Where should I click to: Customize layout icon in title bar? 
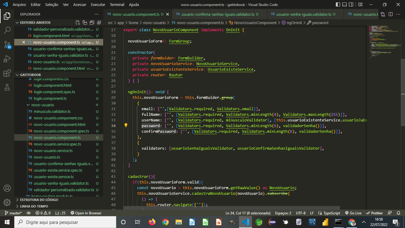coord(360,5)
